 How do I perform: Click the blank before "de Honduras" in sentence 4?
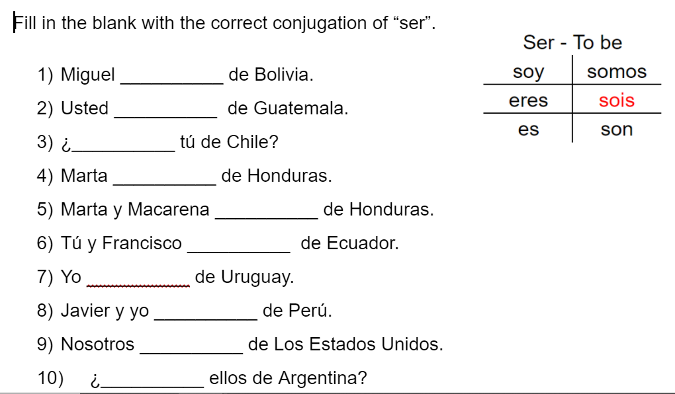tap(164, 178)
